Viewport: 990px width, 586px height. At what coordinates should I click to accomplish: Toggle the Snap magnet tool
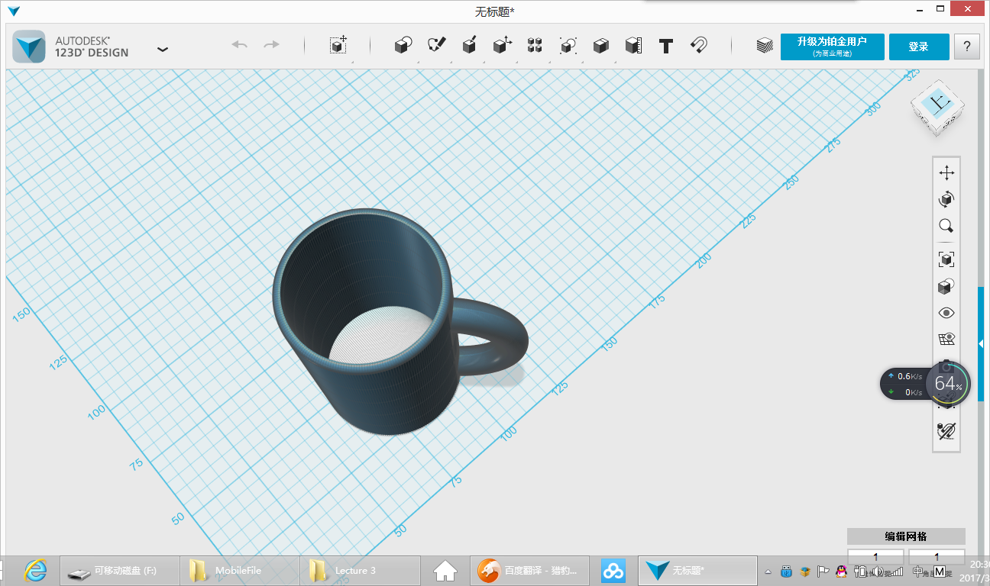(698, 46)
